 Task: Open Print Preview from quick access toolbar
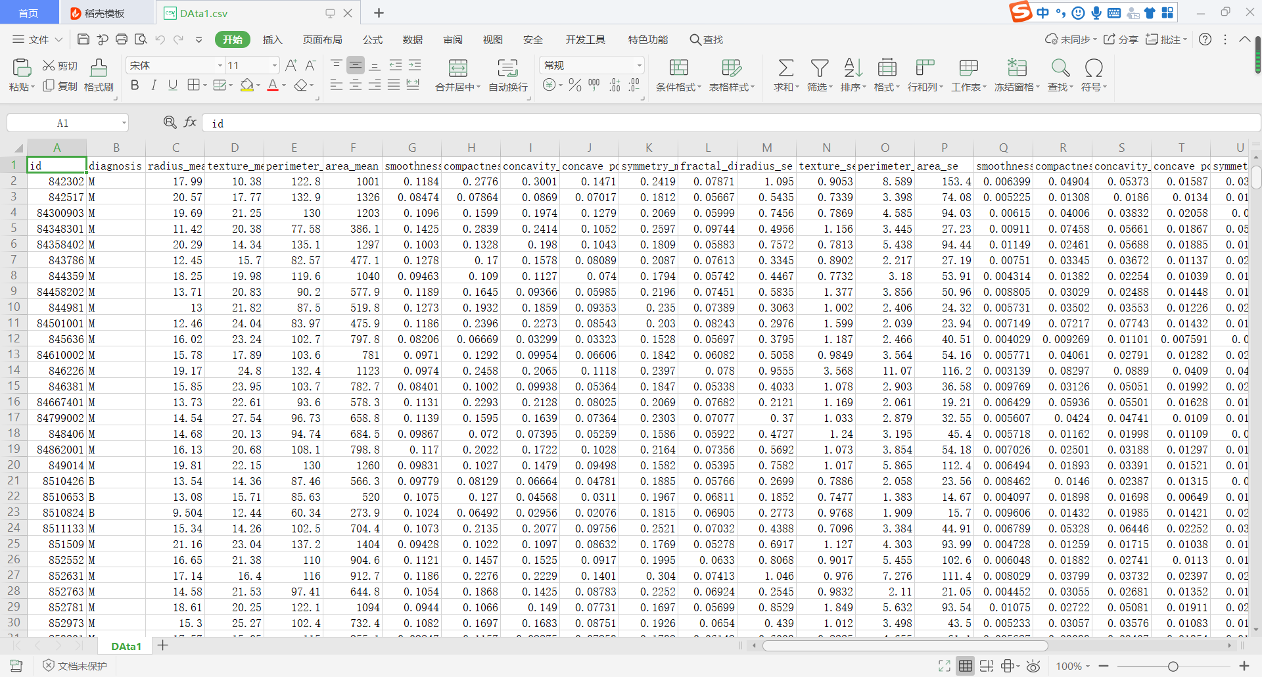(x=141, y=39)
